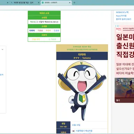Click the 소대장 green header

[44, 17]
